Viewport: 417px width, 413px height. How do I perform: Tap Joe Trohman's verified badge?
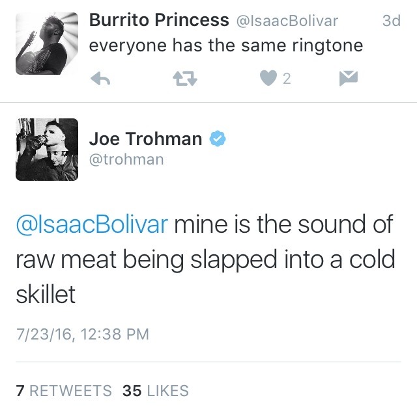218,139
